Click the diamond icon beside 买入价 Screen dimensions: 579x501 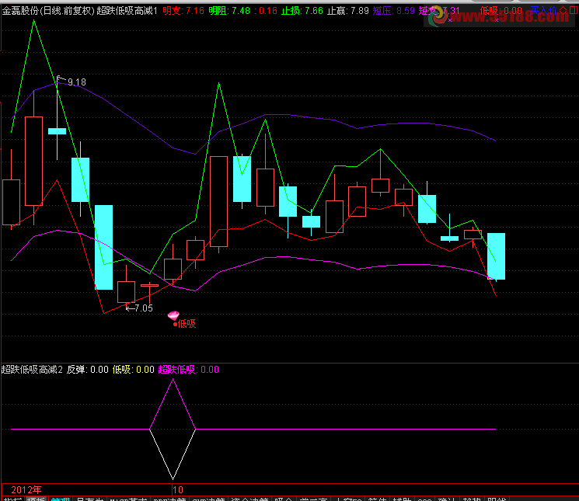563,10
